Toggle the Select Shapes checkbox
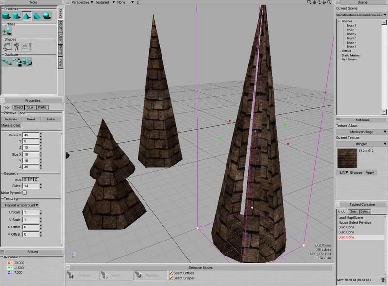The image size is (388, 286). 171,278
